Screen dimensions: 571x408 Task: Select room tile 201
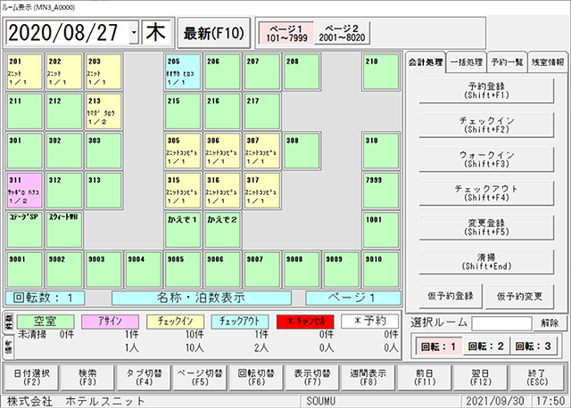point(24,71)
